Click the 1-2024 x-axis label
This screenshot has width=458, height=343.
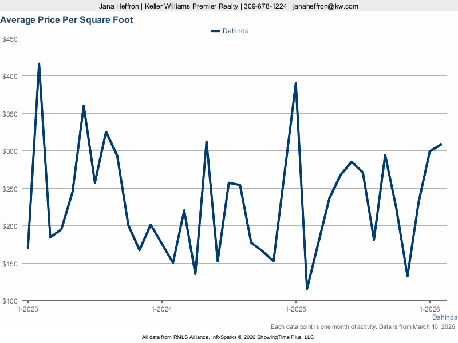click(x=161, y=309)
